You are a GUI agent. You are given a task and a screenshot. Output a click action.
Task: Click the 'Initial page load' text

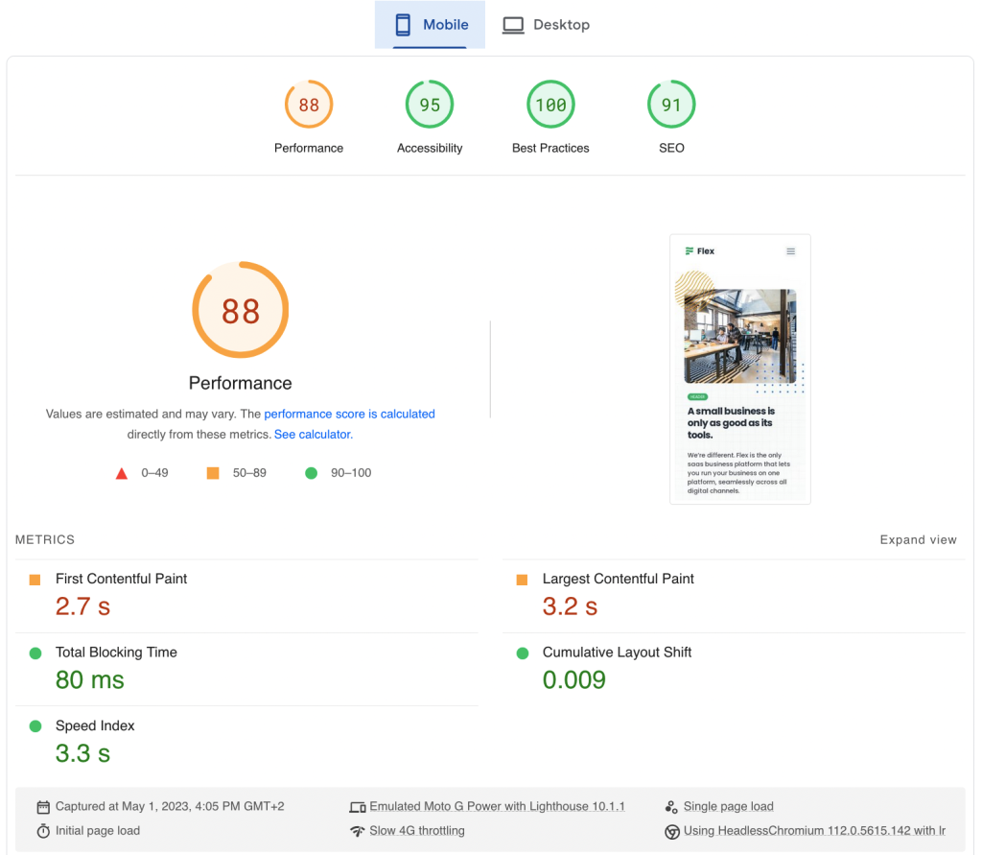(98, 831)
